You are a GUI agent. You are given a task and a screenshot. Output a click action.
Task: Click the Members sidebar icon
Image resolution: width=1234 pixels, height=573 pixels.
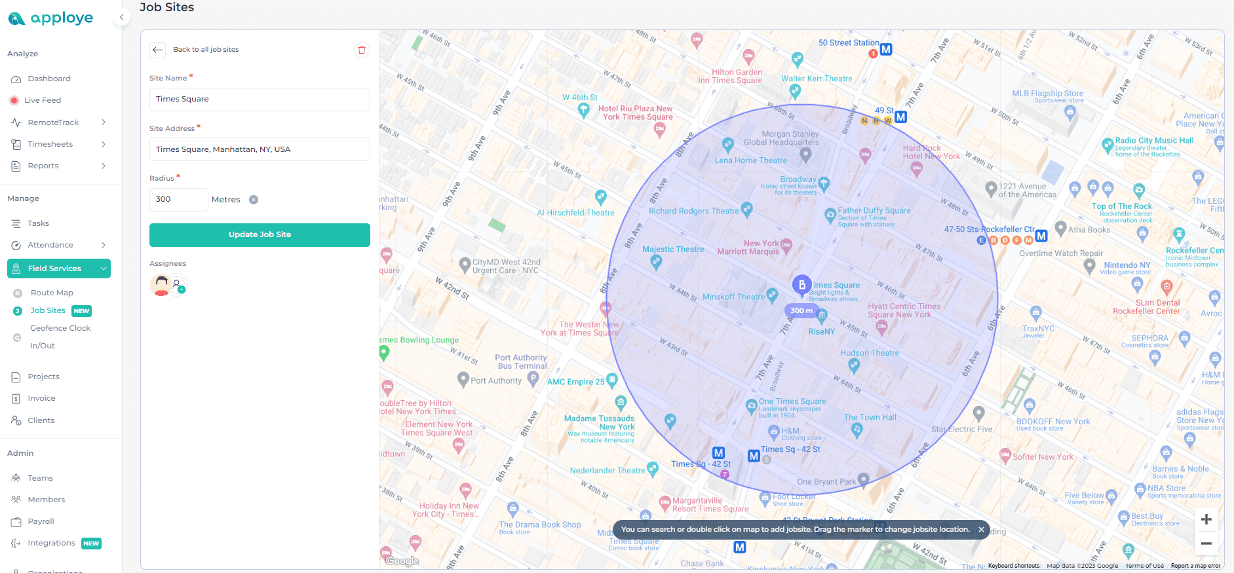(x=16, y=500)
